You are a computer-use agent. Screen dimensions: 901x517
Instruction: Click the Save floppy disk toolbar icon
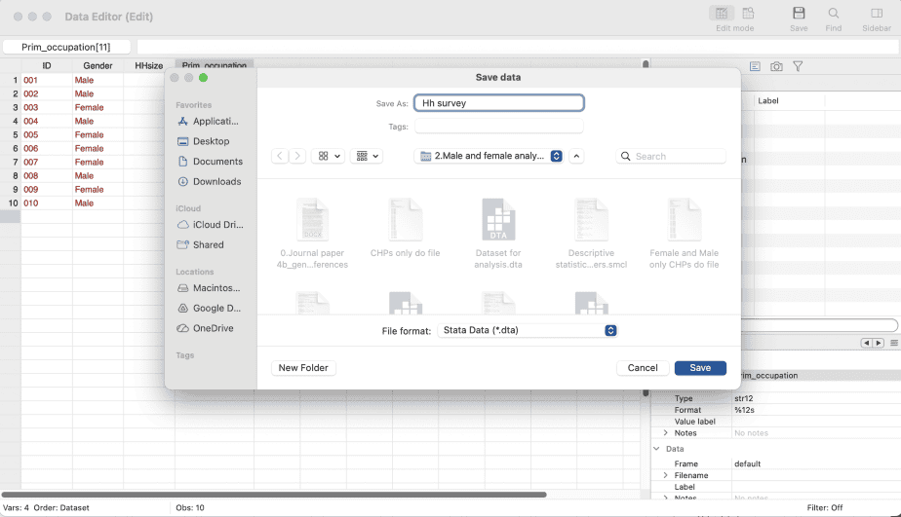799,14
